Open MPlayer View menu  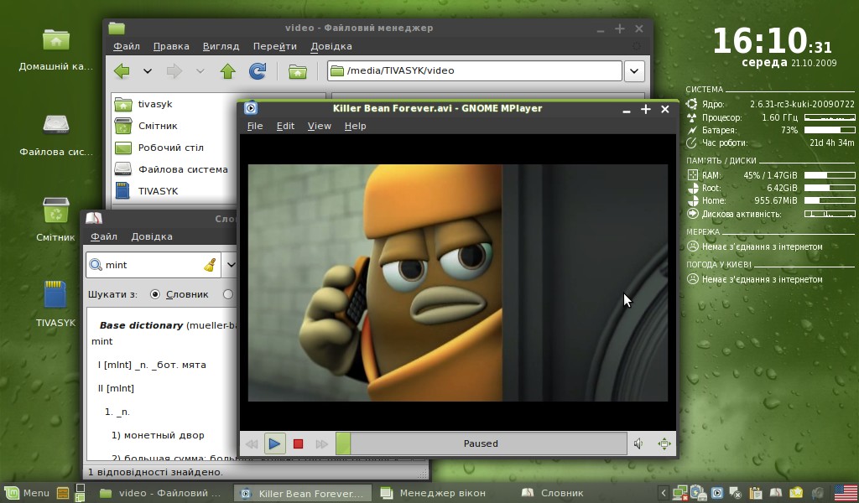[x=320, y=126]
